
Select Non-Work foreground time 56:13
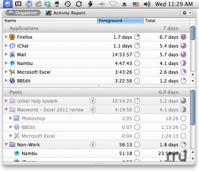[x=126, y=145]
